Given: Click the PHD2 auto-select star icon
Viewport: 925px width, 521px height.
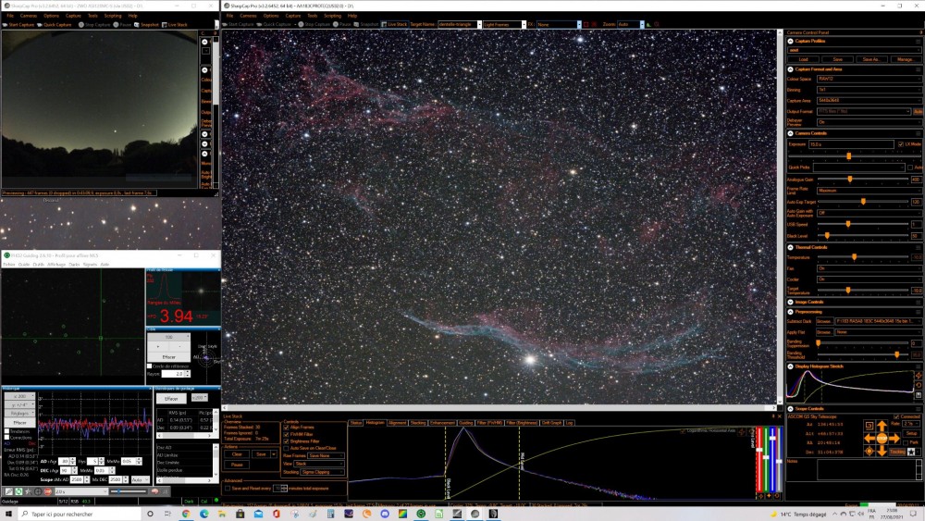Looking at the screenshot, I should coord(29,491).
